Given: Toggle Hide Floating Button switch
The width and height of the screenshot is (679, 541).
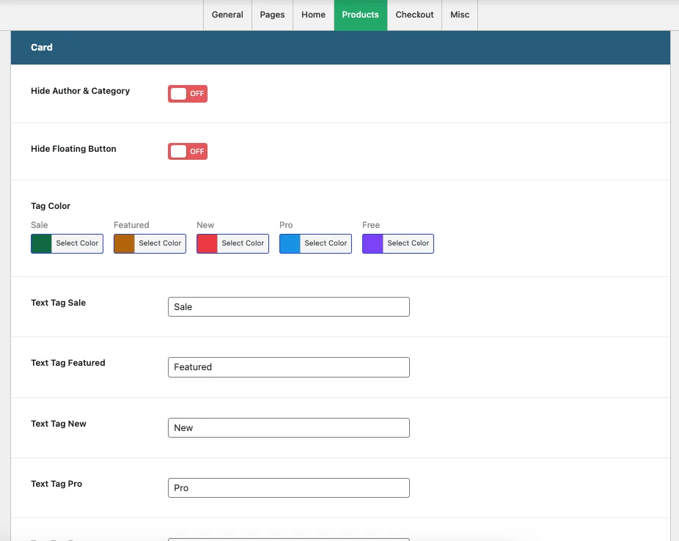Looking at the screenshot, I should 188,152.
